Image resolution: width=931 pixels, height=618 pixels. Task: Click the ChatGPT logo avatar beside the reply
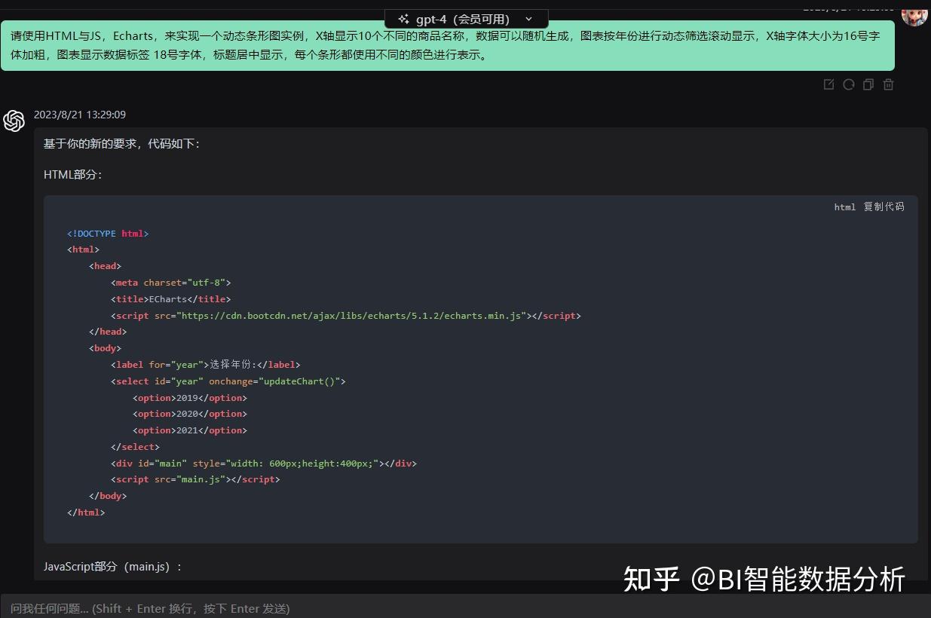[14, 121]
